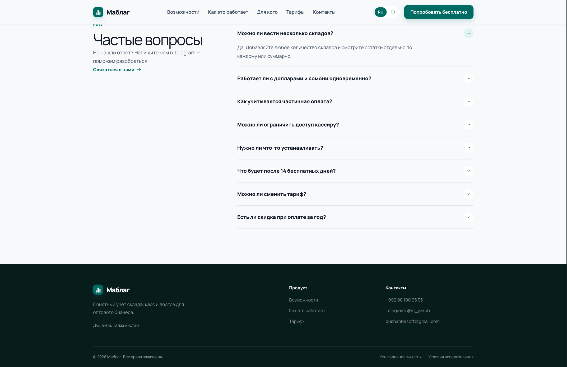Viewport: 567px width, 367px height.
Task: Expand chevron for Работает ли с долларами и сомони
Action: tap(468, 78)
